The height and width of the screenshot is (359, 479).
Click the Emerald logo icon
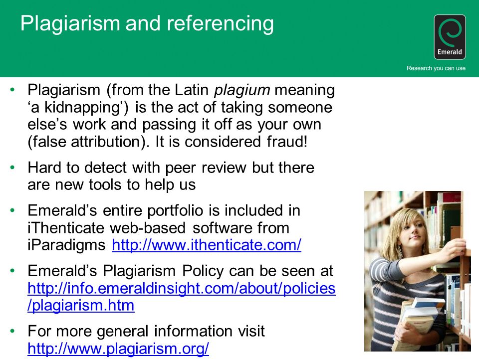click(450, 37)
